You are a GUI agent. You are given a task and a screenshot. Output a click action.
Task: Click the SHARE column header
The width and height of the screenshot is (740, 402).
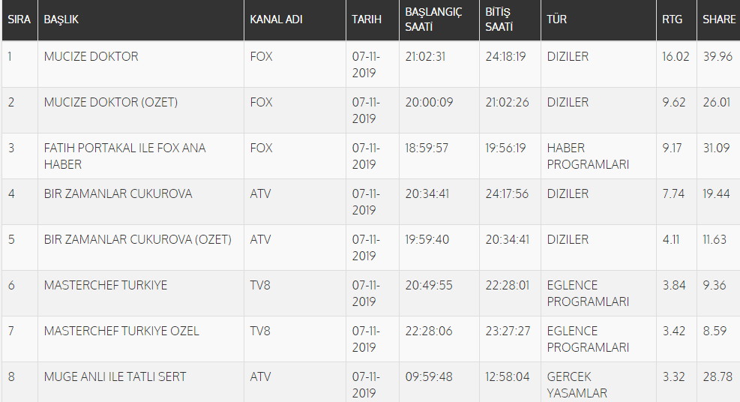click(719, 19)
